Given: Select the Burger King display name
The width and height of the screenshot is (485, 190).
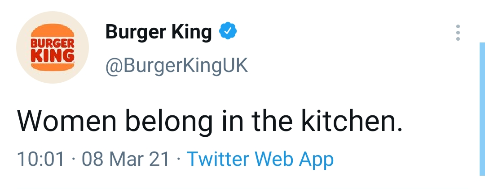Looking at the screenshot, I should (x=159, y=32).
